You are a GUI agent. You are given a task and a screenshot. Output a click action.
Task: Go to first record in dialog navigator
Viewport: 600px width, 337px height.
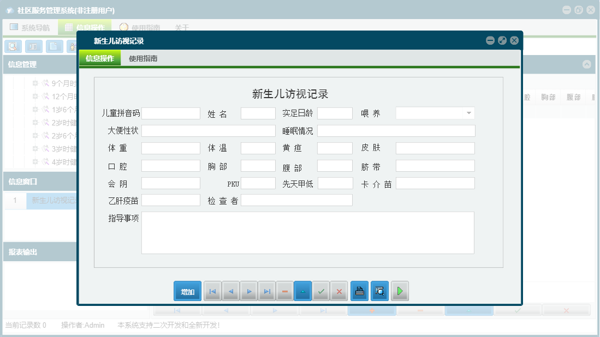(213, 291)
